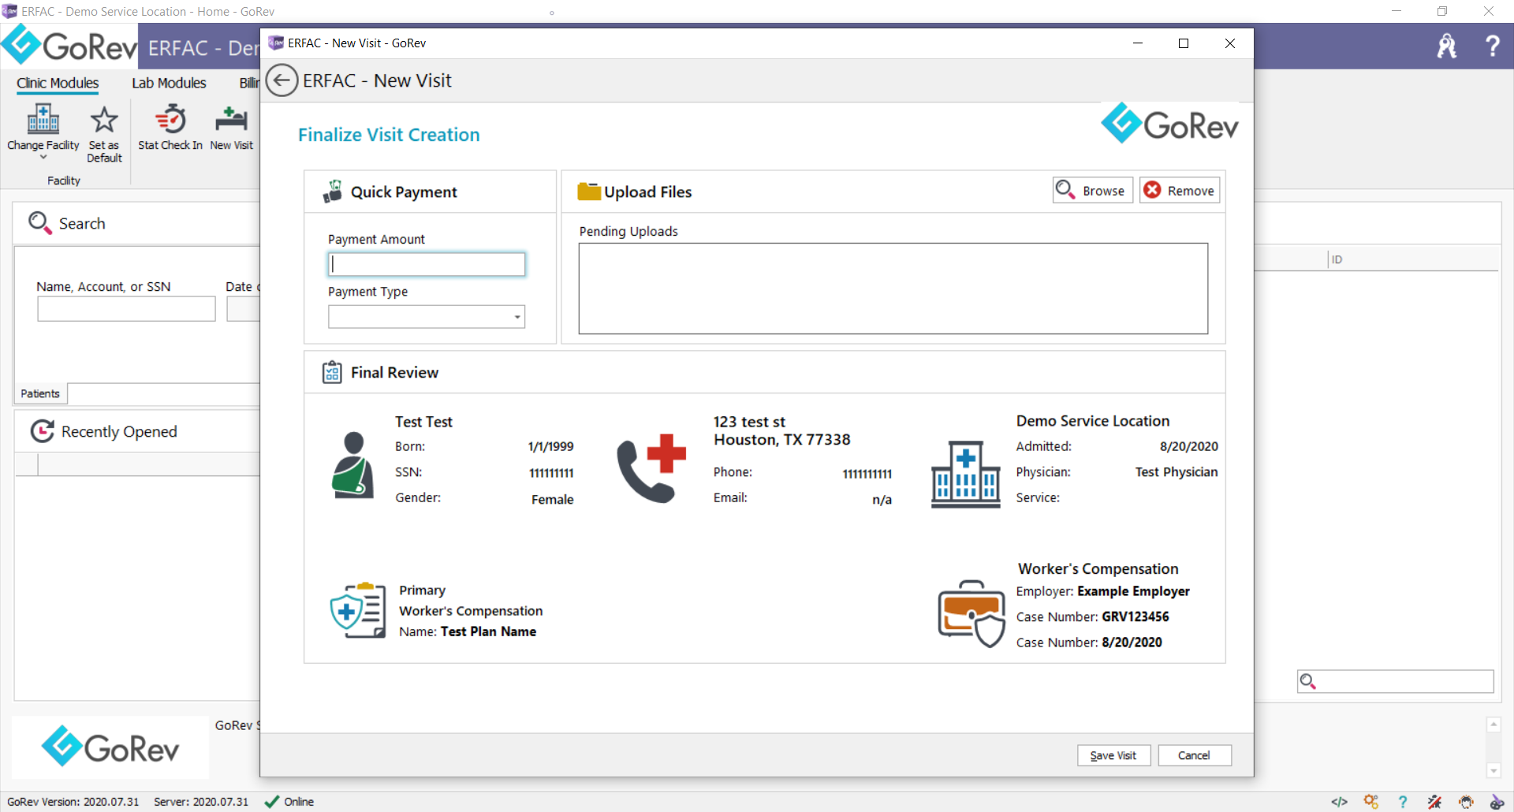This screenshot has height=812, width=1514.
Task: Switch to the Lab Modules tab
Action: pos(169,83)
